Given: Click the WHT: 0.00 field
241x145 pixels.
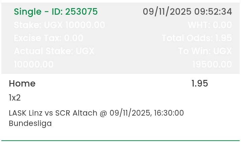Looking at the screenshot, I should (210, 25).
